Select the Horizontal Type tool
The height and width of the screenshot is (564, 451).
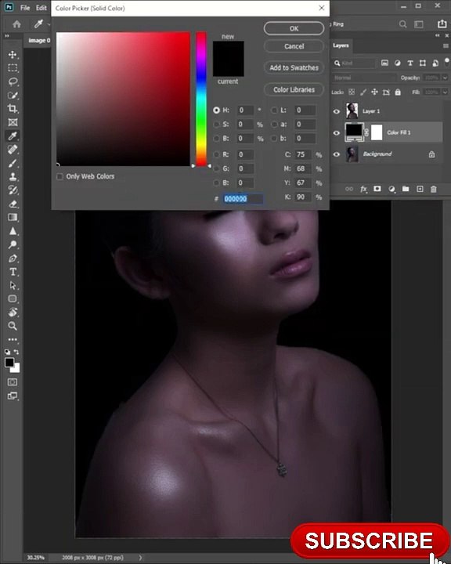point(13,272)
